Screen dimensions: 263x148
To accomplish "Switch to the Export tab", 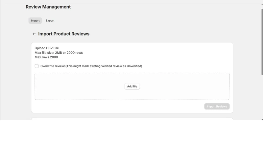I will click(50, 21).
